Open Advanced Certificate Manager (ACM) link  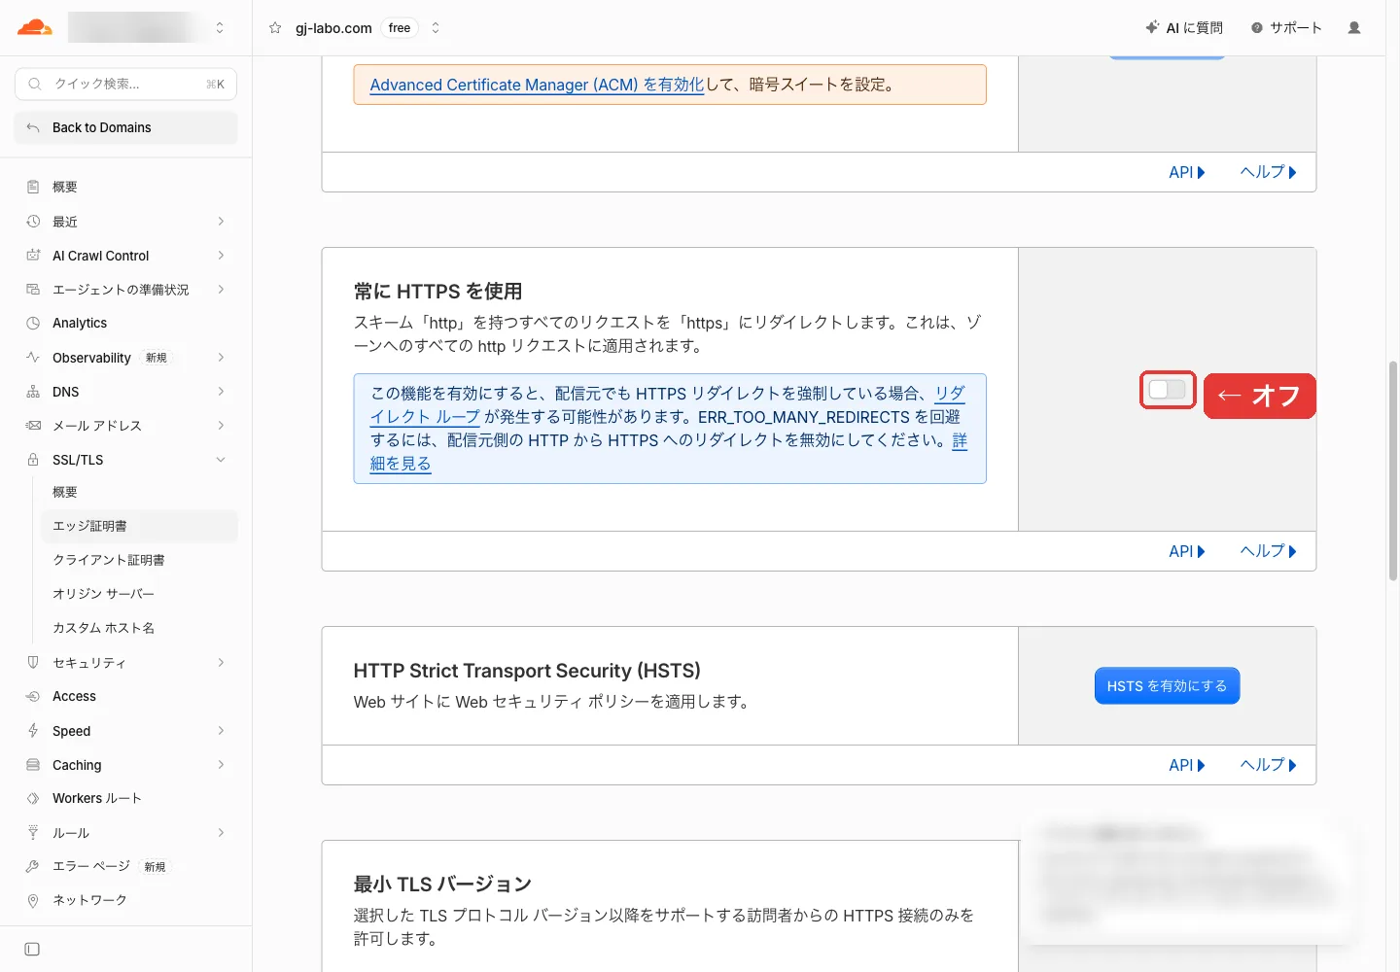click(x=537, y=85)
